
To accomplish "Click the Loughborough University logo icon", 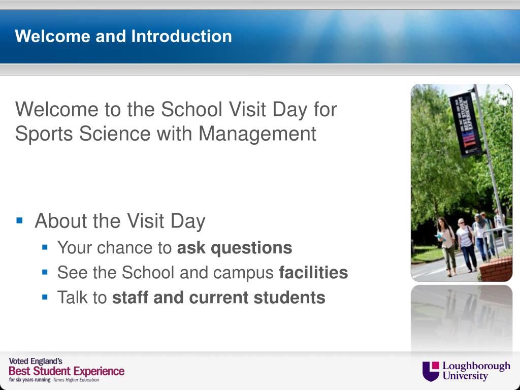I will pos(431,371).
